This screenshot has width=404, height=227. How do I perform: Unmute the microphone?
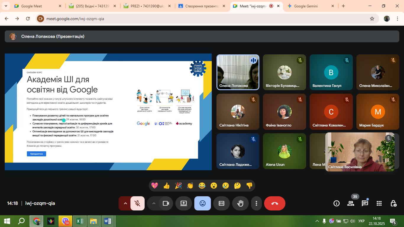click(137, 203)
